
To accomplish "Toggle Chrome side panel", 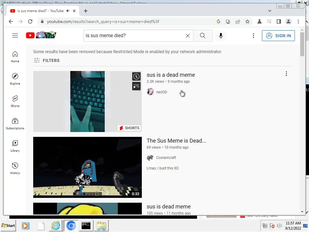I will [279, 21].
